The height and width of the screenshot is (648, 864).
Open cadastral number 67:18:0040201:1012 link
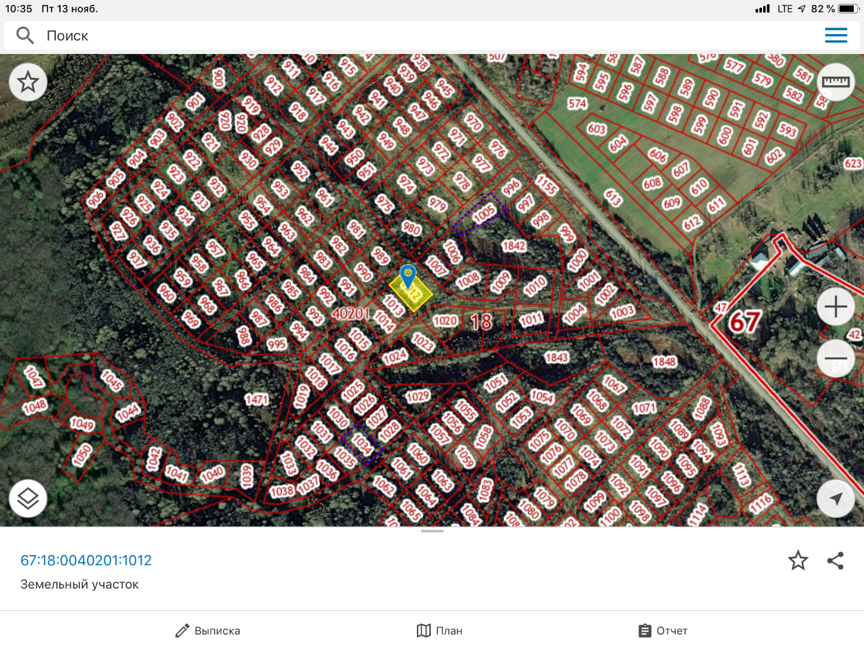tap(86, 560)
